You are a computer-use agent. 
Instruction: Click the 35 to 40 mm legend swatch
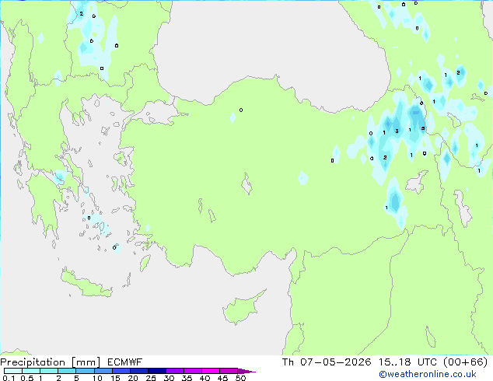192,371
